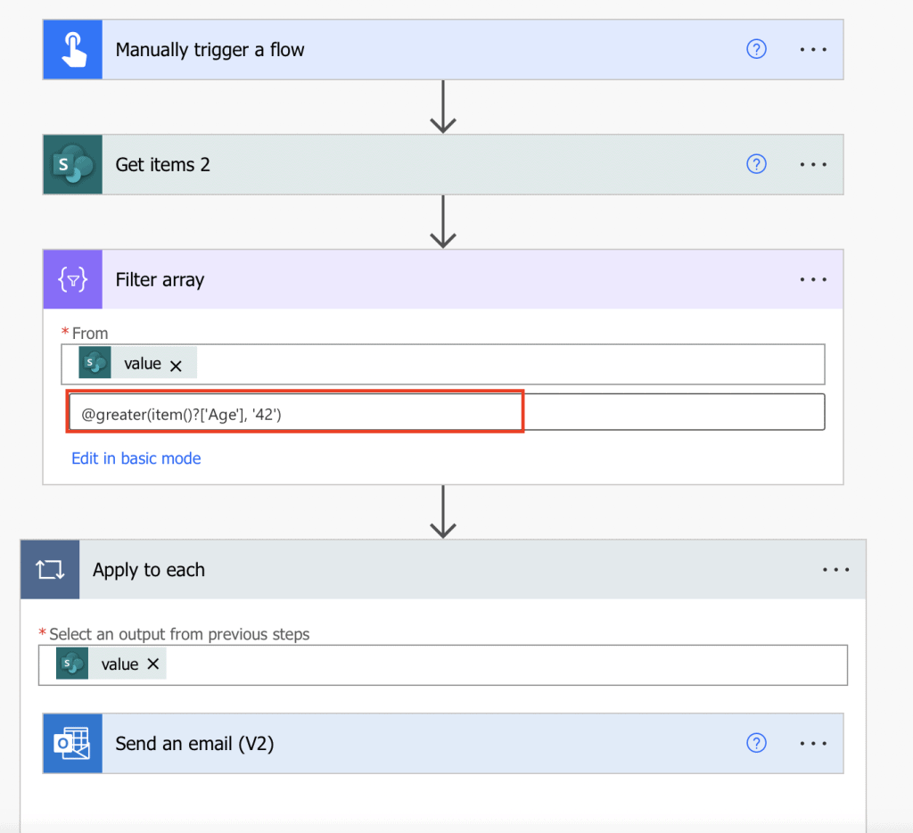Remove value token in Apply to each
913x833 pixels.
click(153, 664)
